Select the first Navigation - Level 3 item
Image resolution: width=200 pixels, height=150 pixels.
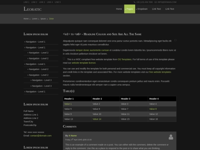tap(42, 80)
